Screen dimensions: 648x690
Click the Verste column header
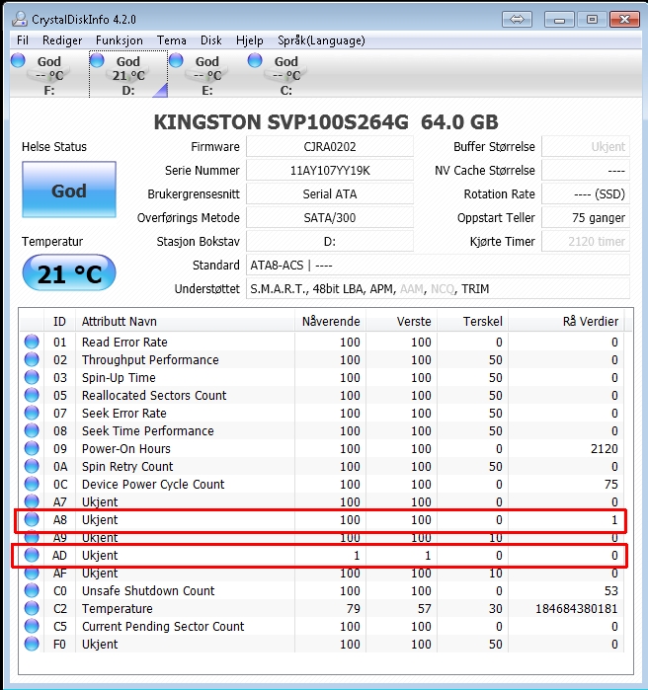pyautogui.click(x=401, y=321)
